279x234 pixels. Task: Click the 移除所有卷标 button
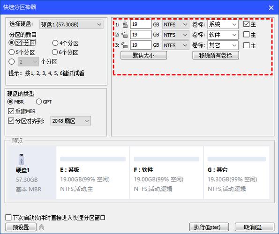[x=216, y=55]
